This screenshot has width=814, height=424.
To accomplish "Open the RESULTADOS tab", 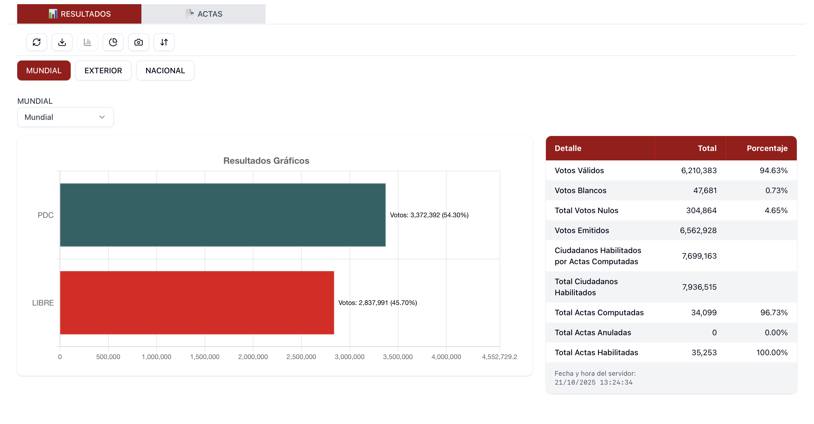I will coord(85,14).
